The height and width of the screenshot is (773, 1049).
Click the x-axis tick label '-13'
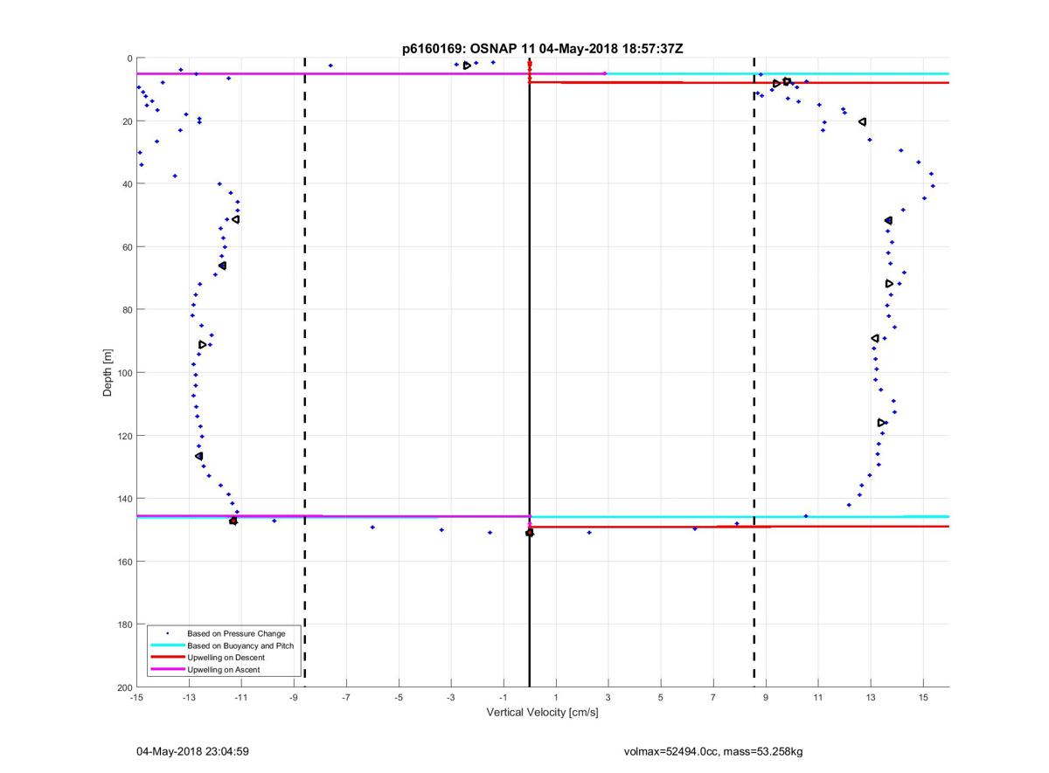click(189, 698)
